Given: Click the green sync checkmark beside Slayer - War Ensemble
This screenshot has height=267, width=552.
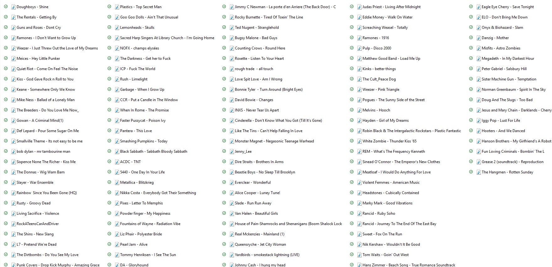Looking at the screenshot, I should (x=6, y=182).
